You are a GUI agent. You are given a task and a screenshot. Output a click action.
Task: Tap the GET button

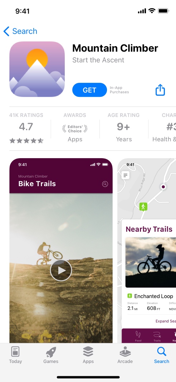coord(89,90)
